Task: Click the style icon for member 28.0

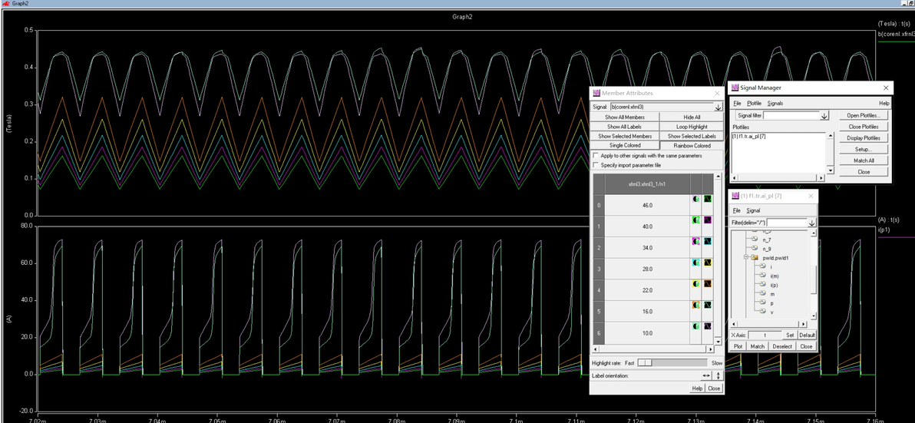Action: [x=695, y=263]
